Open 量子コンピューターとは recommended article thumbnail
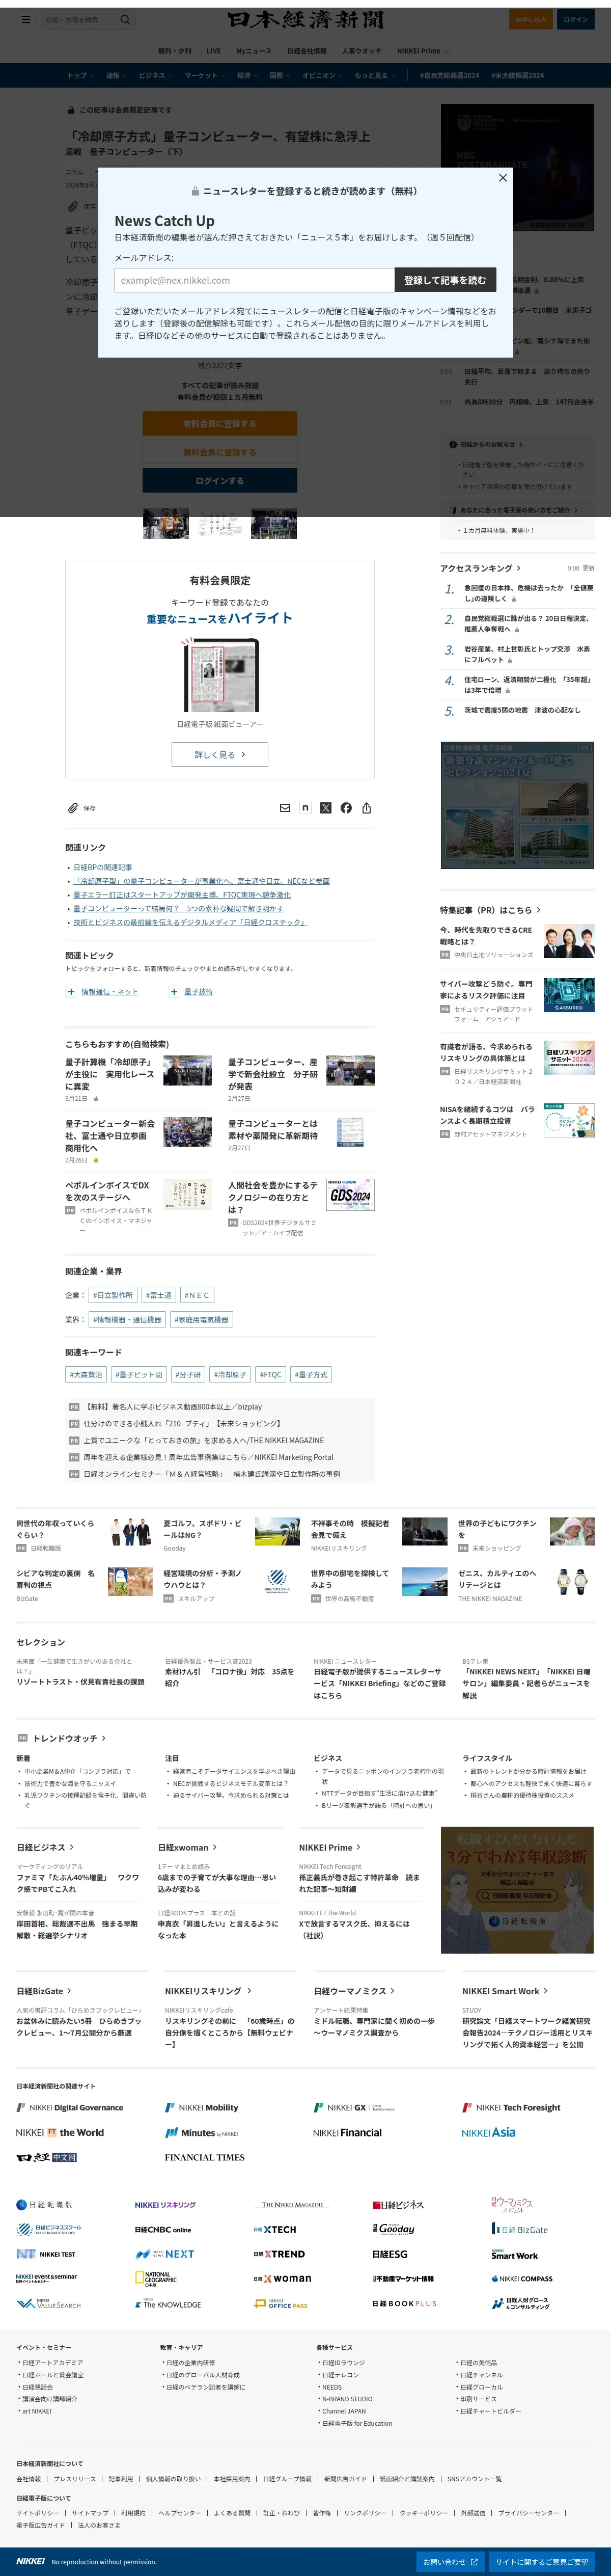 point(350,1131)
